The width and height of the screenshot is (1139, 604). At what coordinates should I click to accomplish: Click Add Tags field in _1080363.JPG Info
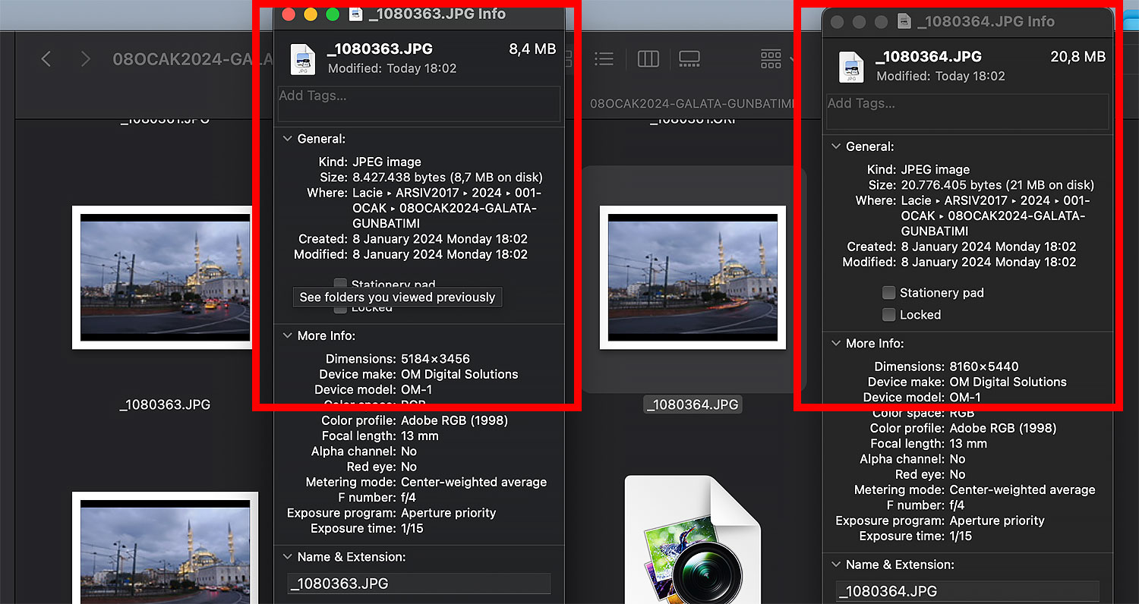pyautogui.click(x=418, y=103)
